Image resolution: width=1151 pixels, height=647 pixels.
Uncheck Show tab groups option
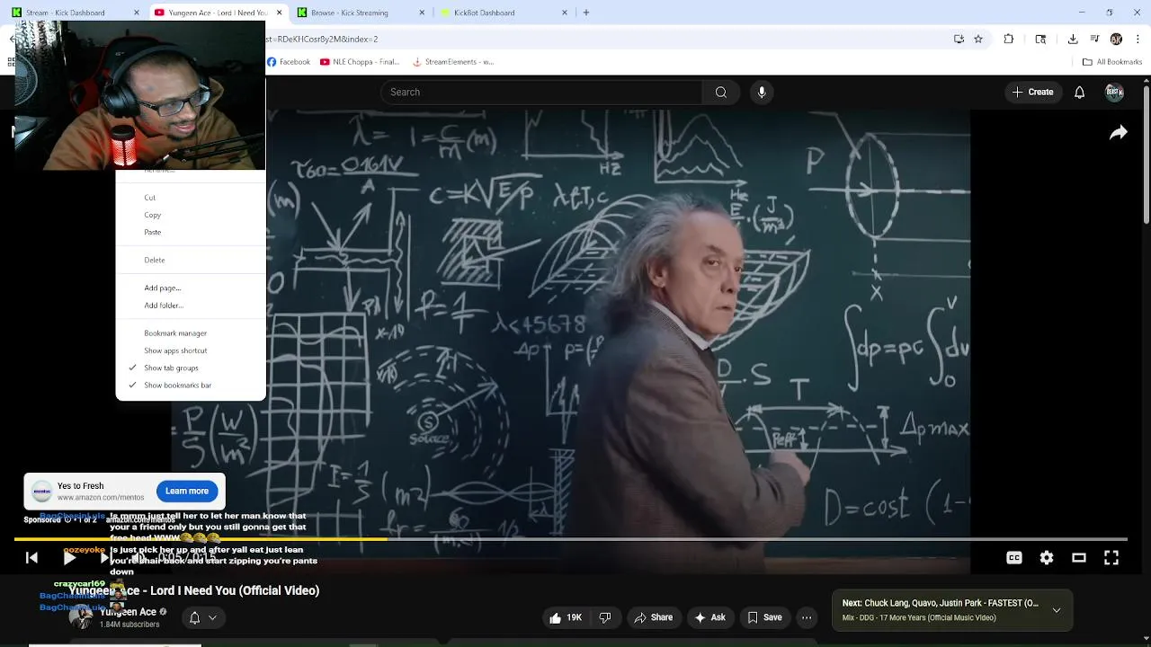tap(191, 368)
